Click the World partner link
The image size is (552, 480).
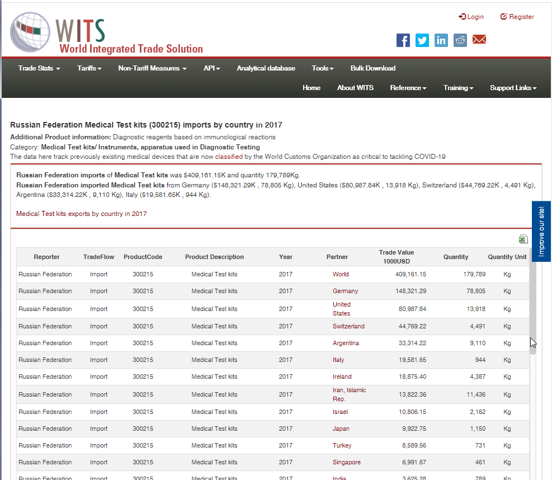(341, 274)
